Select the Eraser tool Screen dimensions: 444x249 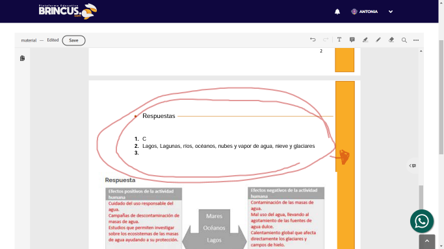(391, 40)
